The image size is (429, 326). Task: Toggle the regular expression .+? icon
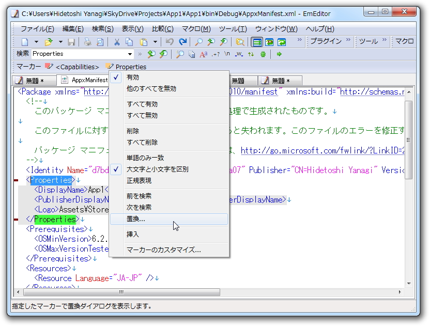coord(216,54)
